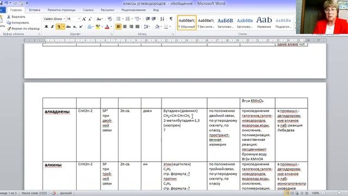The width and height of the screenshot is (348, 196).
Task: Click the Копировать button
Action: pos(18,23)
